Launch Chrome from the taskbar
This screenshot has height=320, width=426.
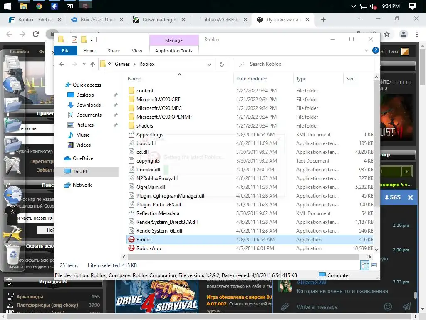coord(39,6)
